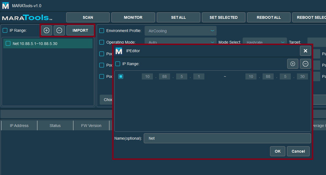Select the Net:10.88.5.1~10.88.5.30 list row

coord(48,44)
